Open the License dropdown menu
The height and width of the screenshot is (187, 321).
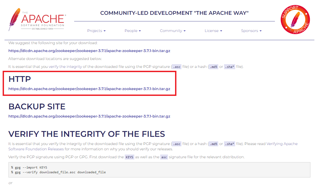(x=213, y=31)
